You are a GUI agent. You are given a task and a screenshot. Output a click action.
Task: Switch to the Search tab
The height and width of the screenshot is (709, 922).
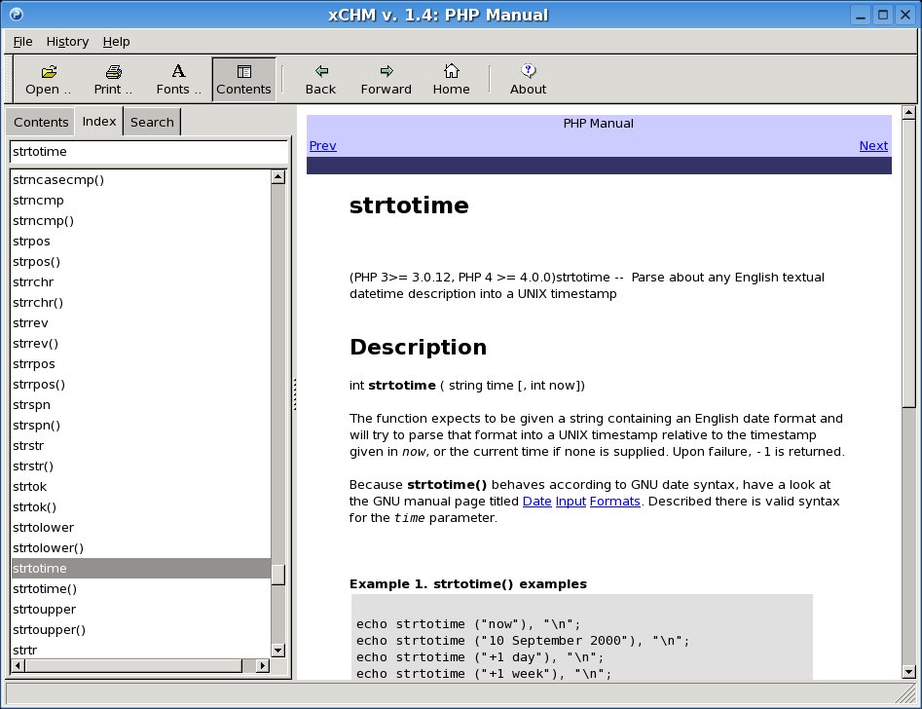click(152, 122)
